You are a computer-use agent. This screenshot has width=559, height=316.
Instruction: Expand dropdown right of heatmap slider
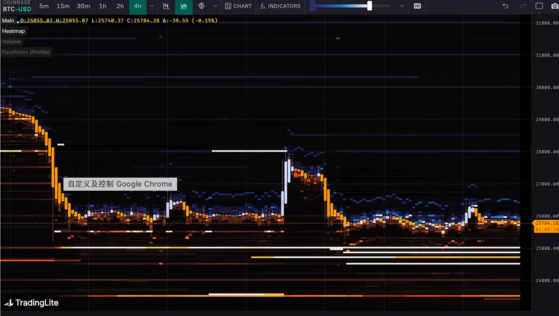coord(402,6)
